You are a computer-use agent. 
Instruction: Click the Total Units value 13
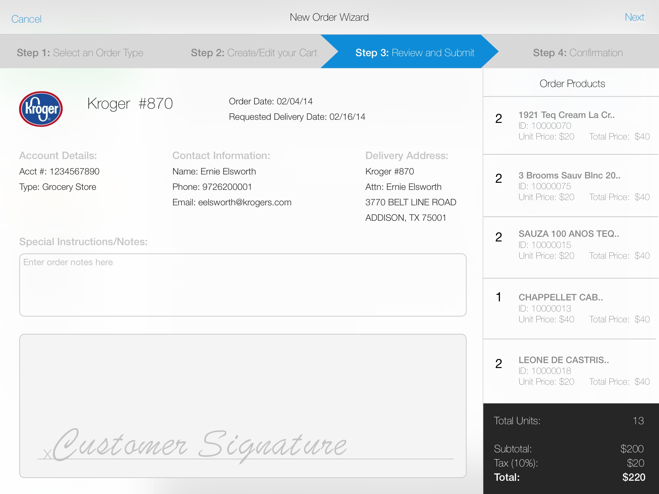pyautogui.click(x=638, y=421)
